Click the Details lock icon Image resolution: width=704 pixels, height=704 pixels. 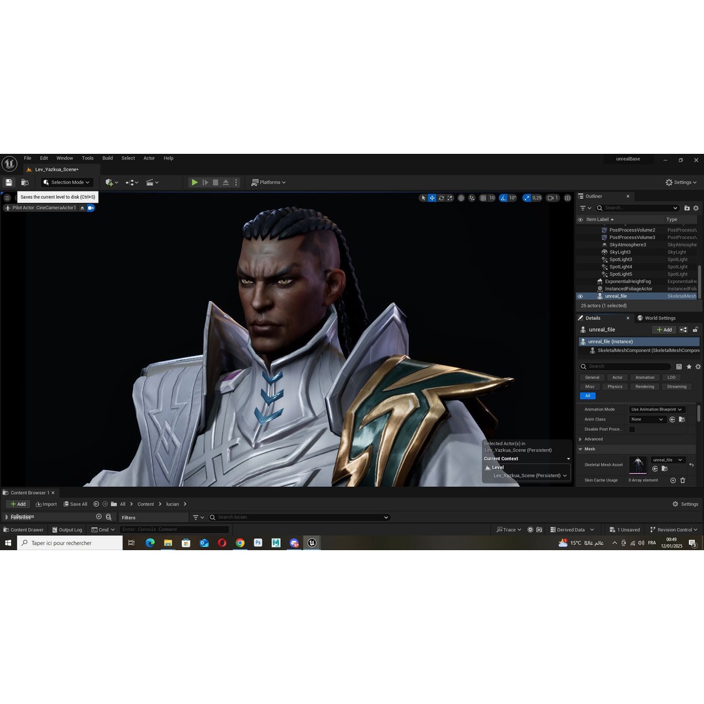click(696, 330)
